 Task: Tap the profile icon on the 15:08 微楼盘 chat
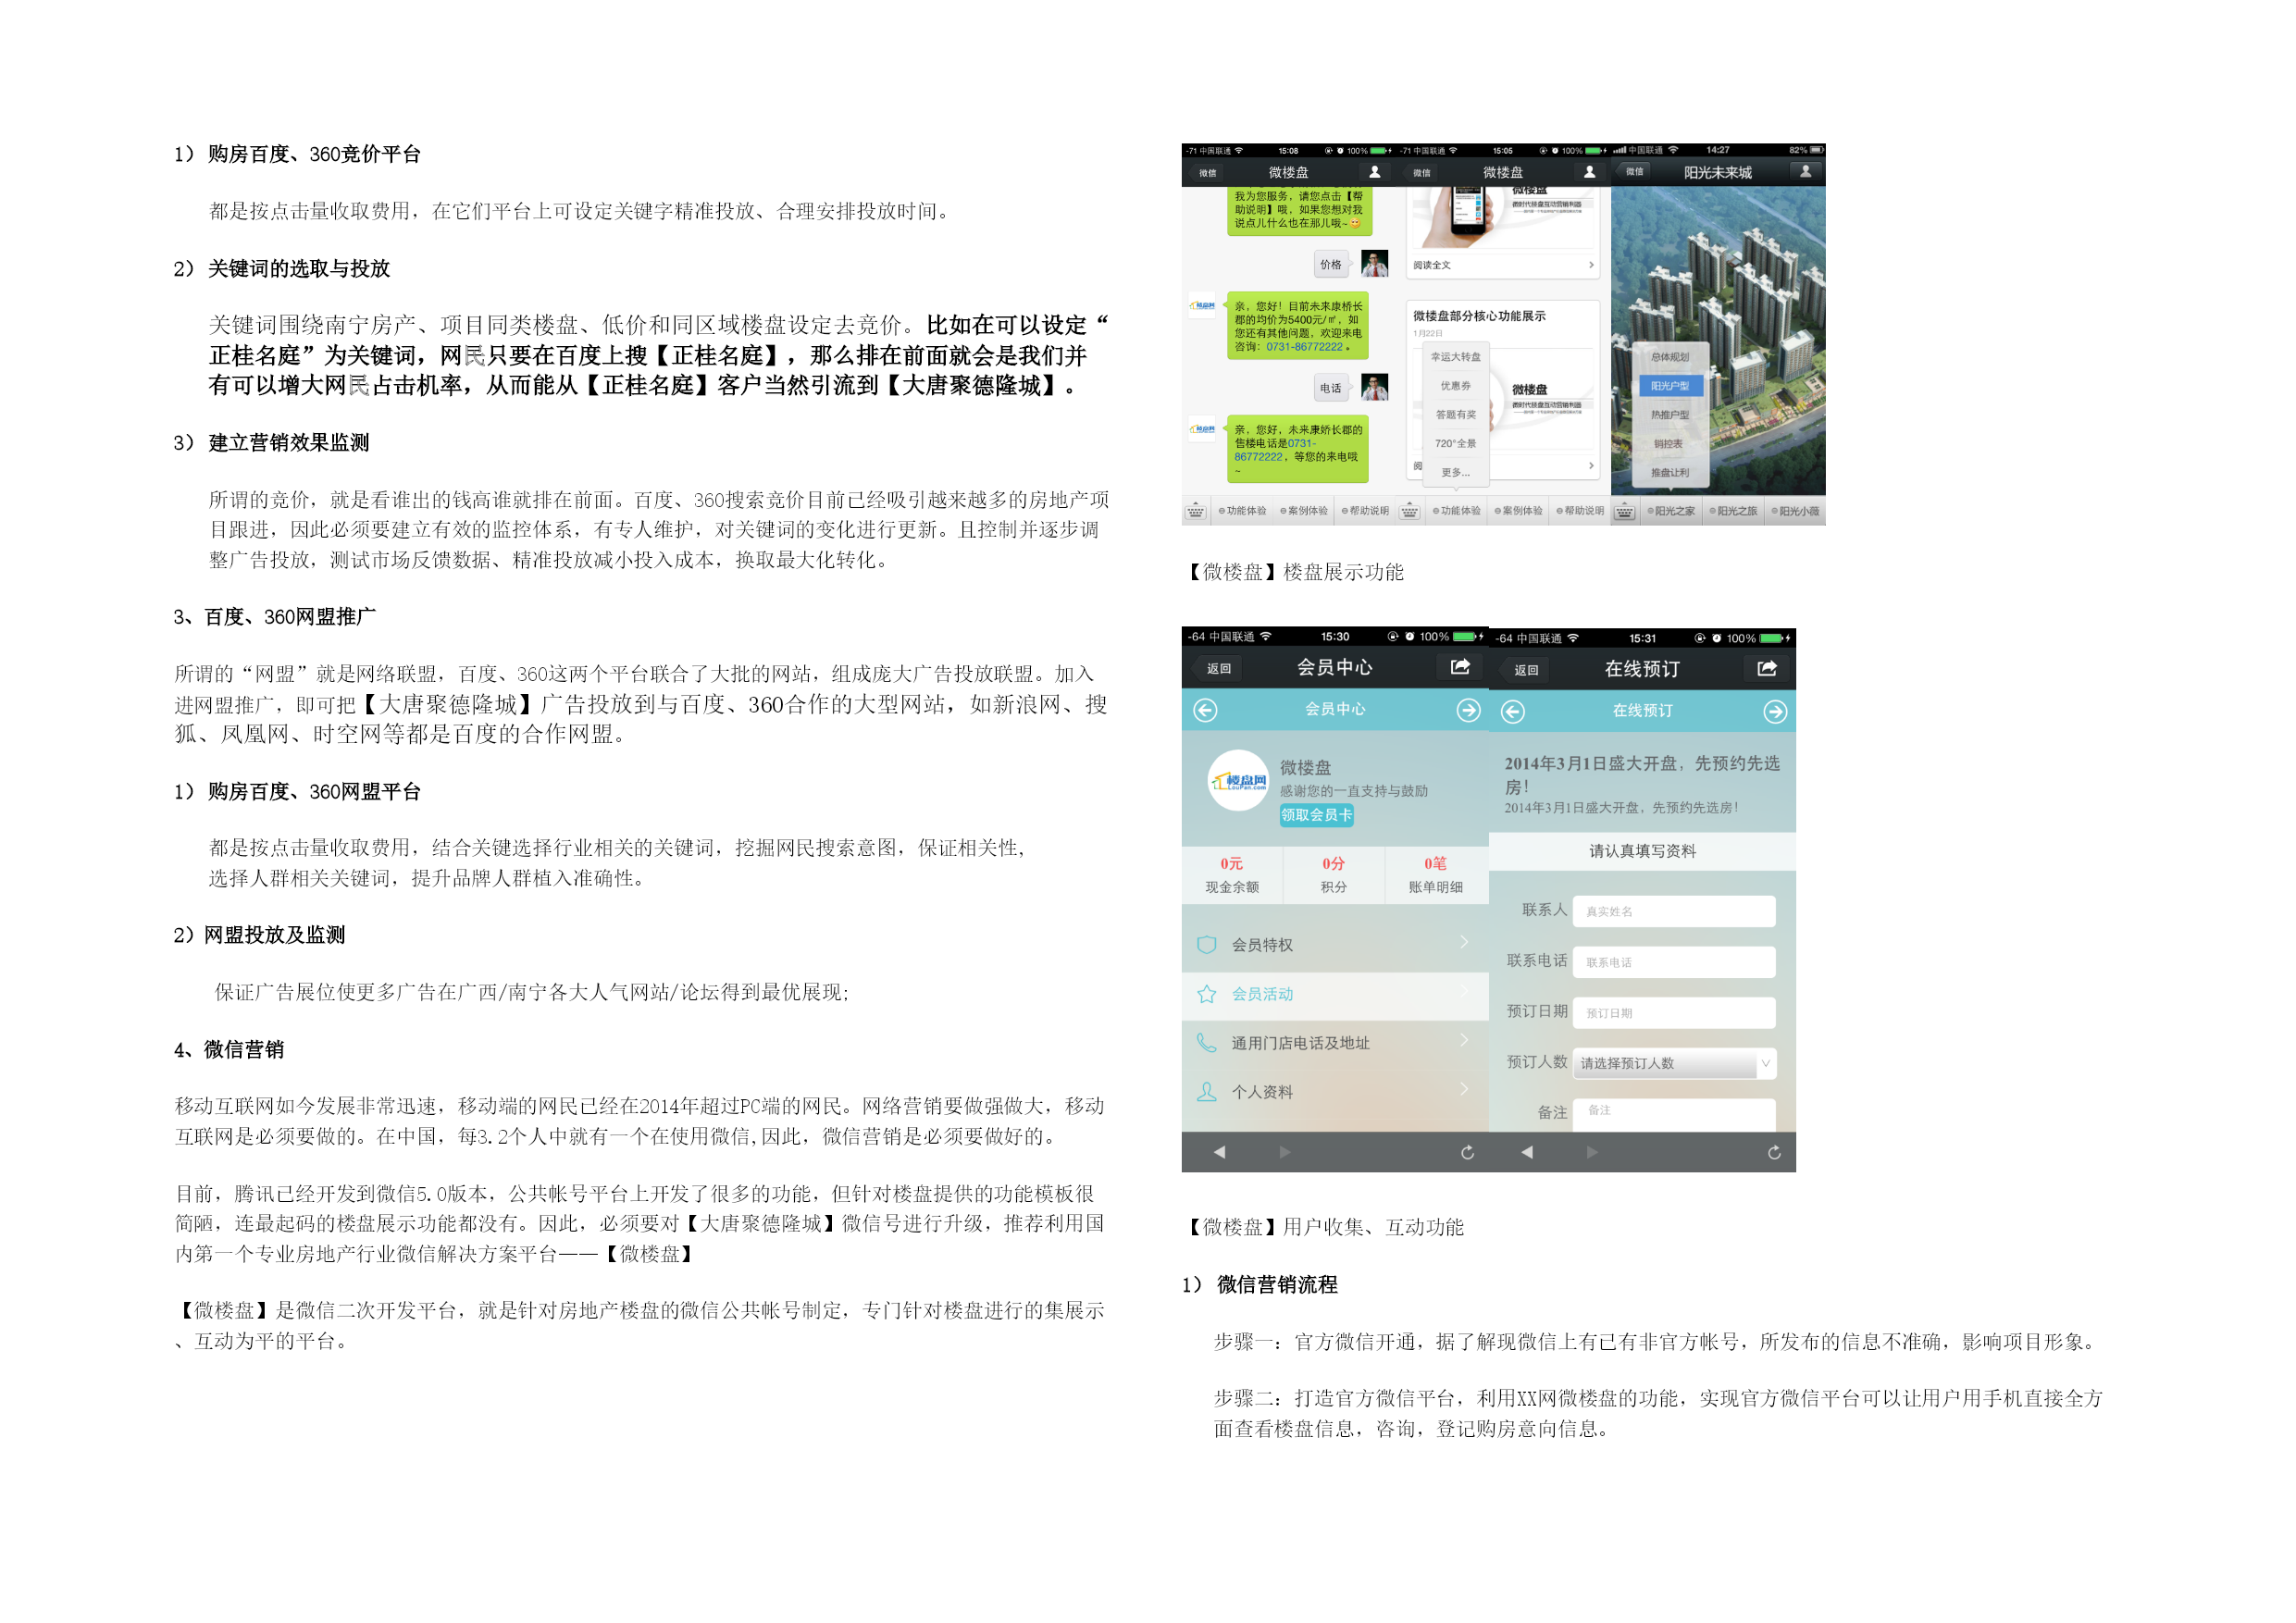pyautogui.click(x=1375, y=172)
